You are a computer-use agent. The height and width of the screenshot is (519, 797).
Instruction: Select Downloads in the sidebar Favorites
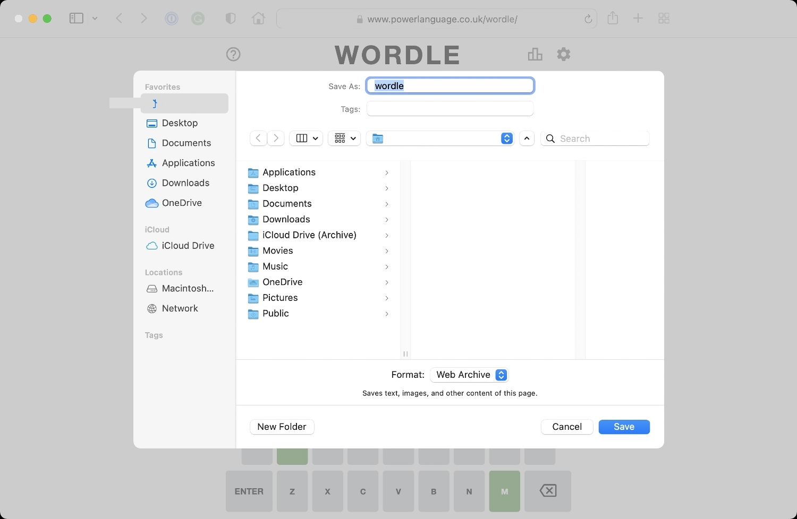(x=184, y=183)
